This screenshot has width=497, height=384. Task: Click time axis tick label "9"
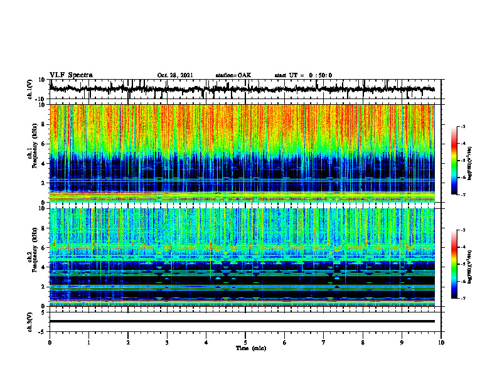point(402,343)
